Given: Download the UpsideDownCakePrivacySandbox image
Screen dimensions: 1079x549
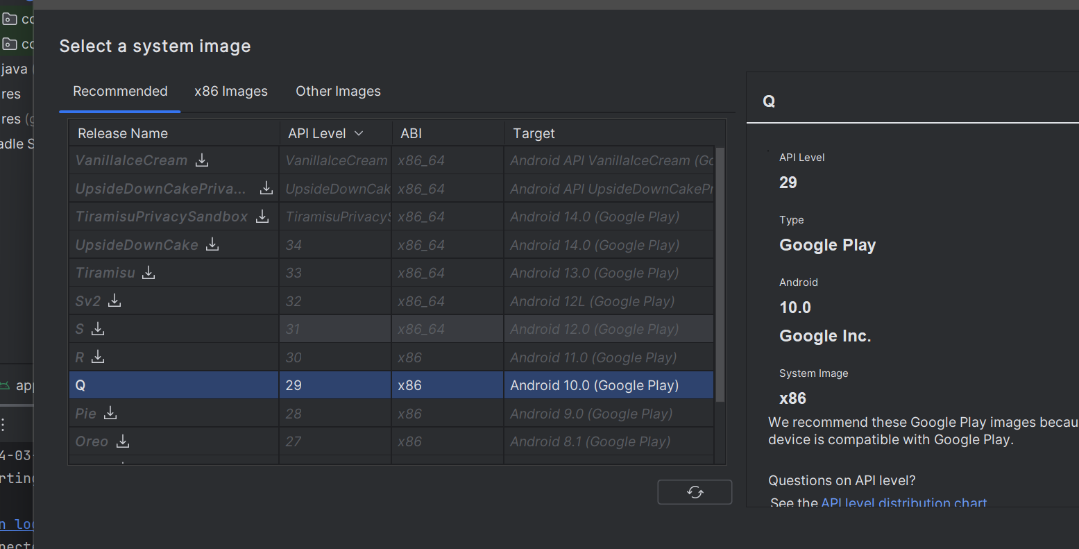Looking at the screenshot, I should pos(266,188).
